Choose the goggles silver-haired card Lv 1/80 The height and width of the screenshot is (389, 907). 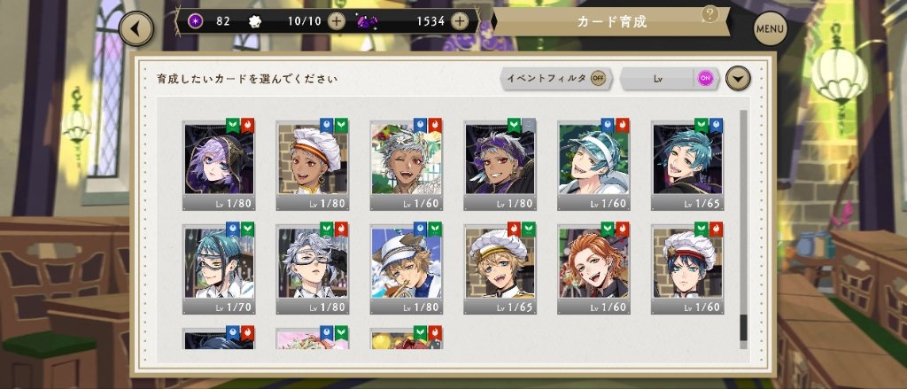[x=313, y=269]
